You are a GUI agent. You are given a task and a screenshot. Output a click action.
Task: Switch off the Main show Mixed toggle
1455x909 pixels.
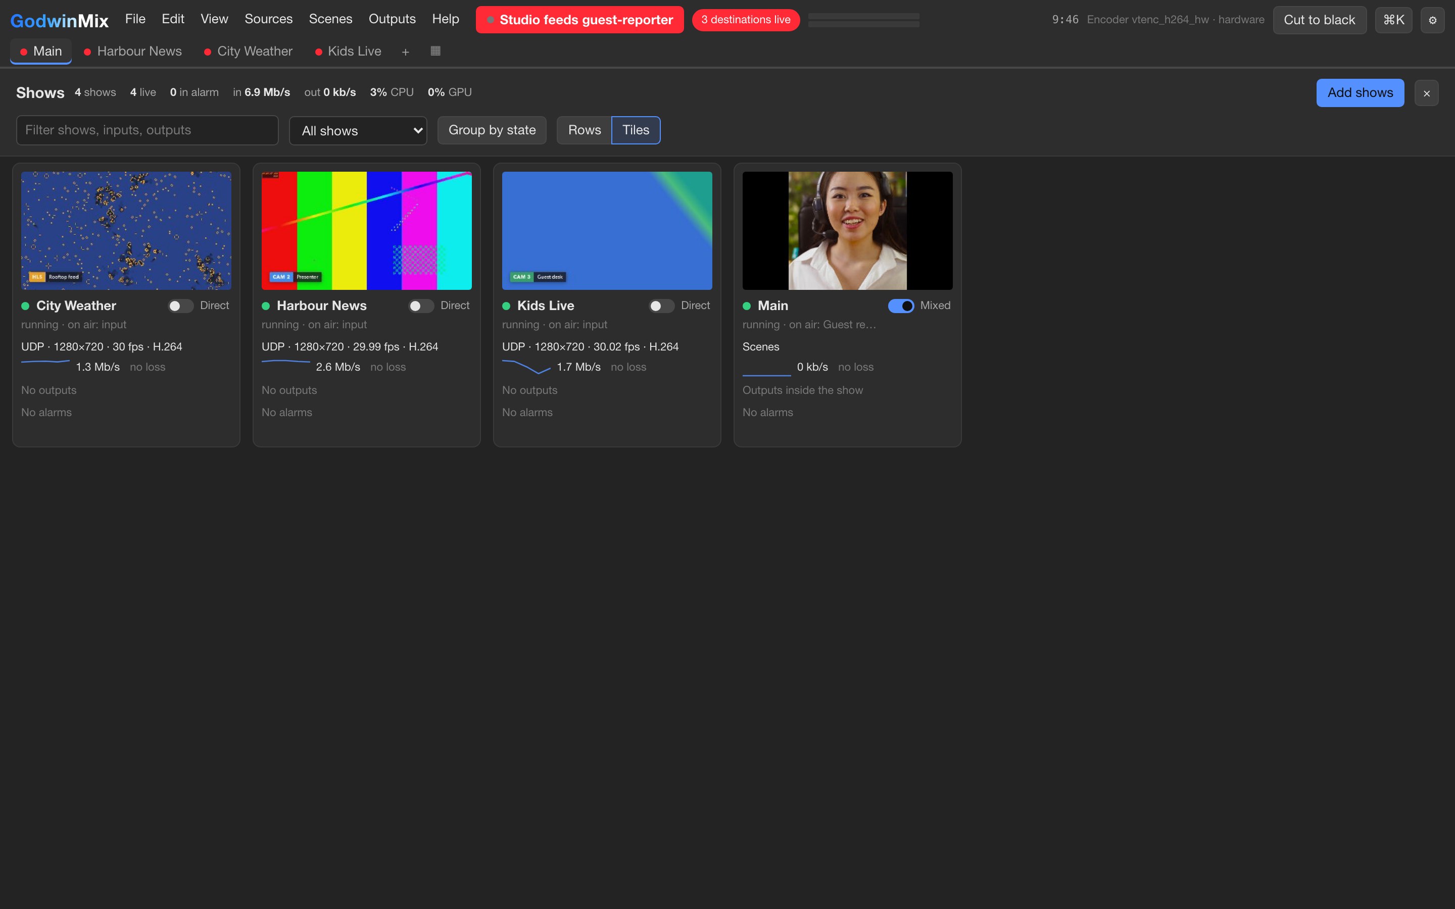point(901,306)
